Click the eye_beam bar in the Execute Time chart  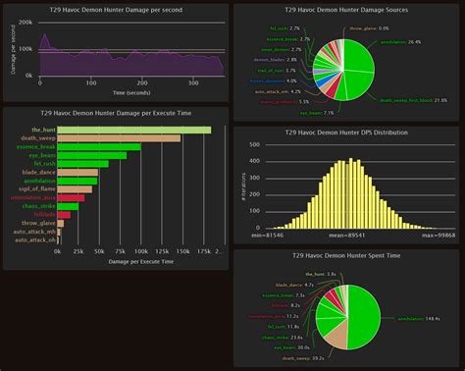point(92,155)
